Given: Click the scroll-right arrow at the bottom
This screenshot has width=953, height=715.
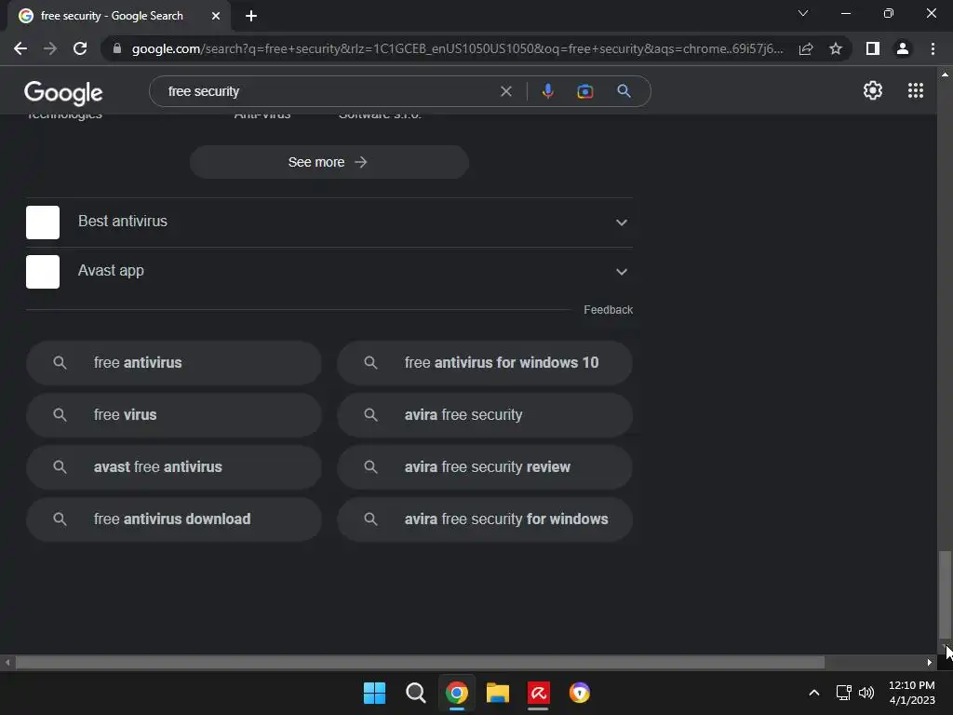Looking at the screenshot, I should point(930,662).
